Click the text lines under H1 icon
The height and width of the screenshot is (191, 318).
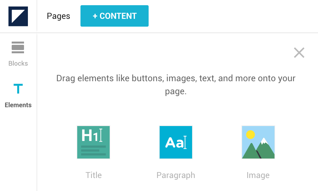coord(93,150)
